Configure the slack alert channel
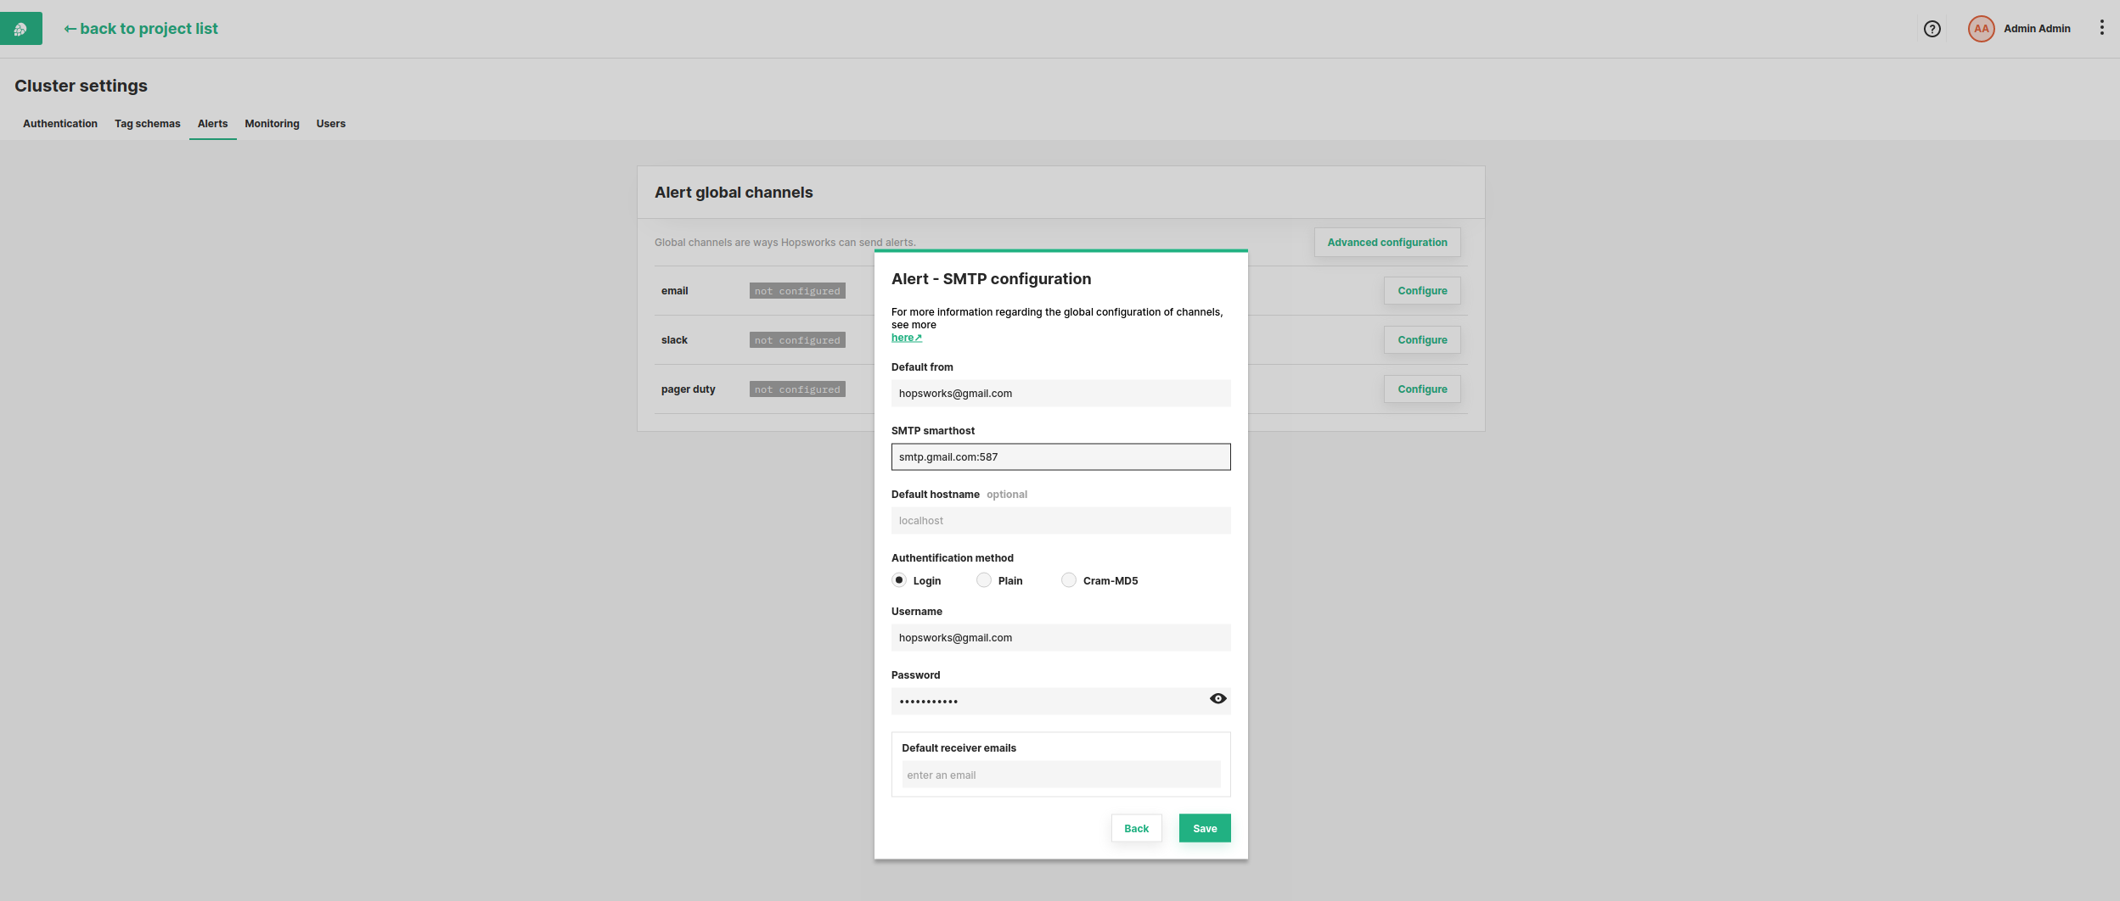The image size is (2120, 901). 1421,339
